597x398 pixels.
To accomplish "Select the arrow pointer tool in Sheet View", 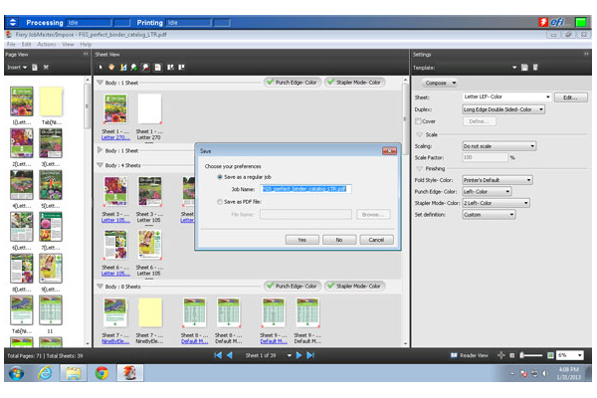I will pyautogui.click(x=99, y=67).
